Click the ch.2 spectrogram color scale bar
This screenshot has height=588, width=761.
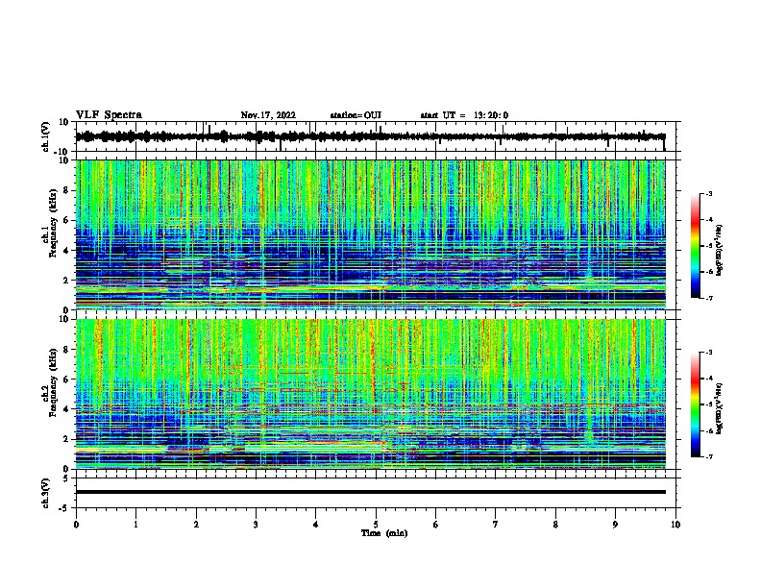pyautogui.click(x=695, y=404)
